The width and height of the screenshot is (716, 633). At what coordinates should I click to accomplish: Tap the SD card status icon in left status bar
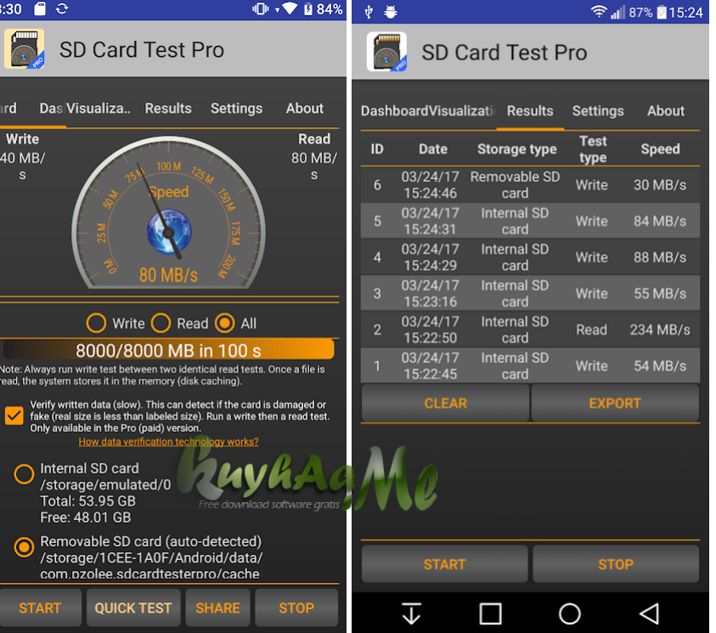pyautogui.click(x=40, y=8)
